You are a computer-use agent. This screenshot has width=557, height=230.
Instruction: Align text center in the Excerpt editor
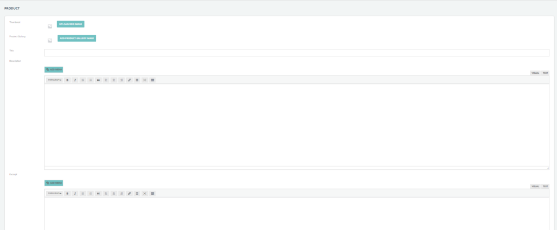114,193
